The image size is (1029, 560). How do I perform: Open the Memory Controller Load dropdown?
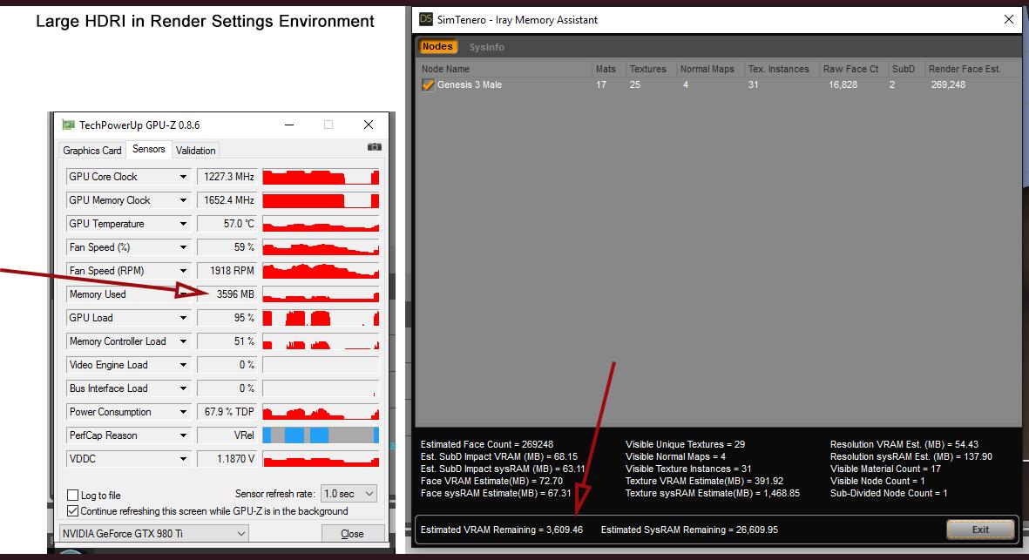coord(183,341)
